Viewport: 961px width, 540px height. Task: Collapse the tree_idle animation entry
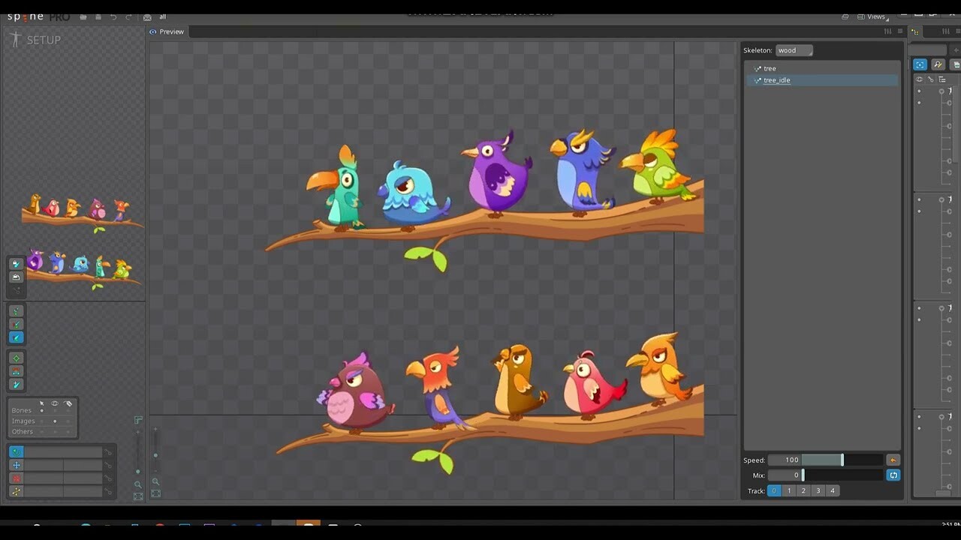click(756, 80)
